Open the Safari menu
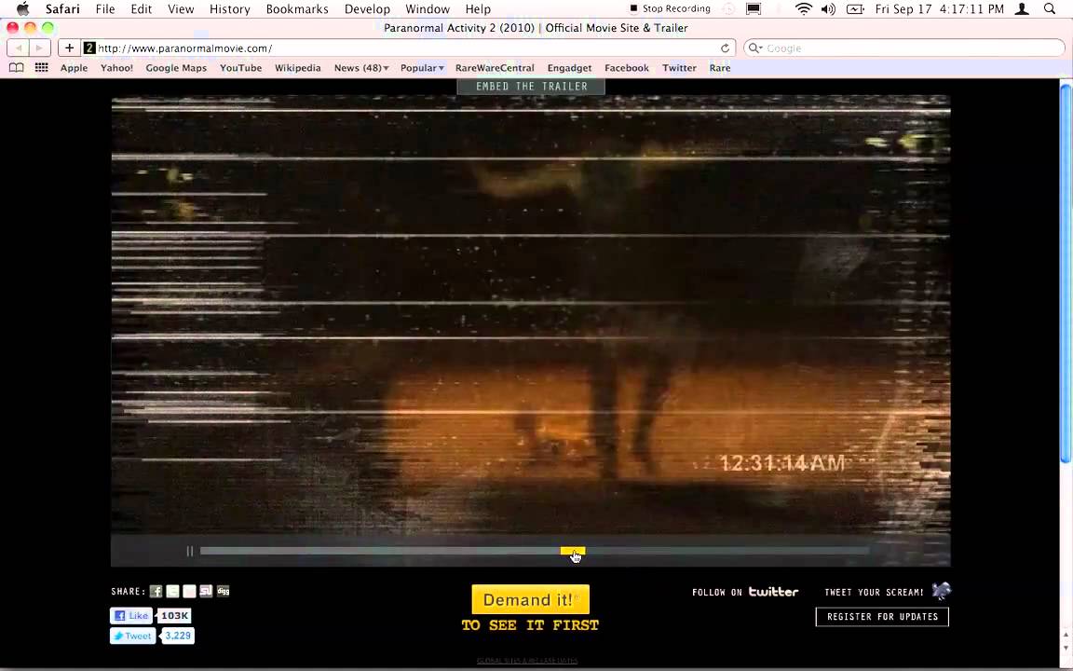 point(62,9)
